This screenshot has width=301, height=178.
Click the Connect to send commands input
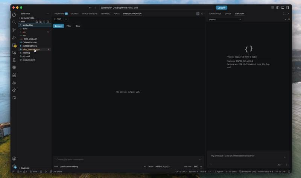[x=127, y=160]
